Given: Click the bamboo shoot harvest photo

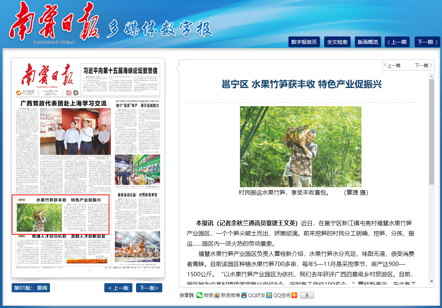Looking at the screenshot, I should [x=301, y=147].
